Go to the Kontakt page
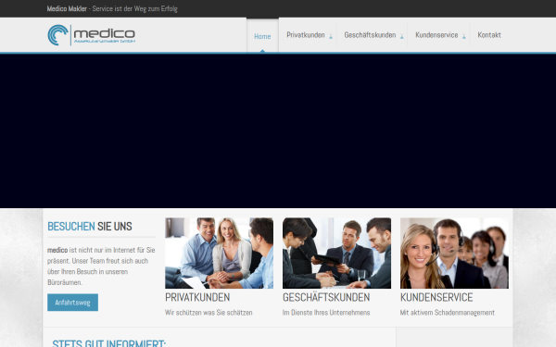The image size is (556, 347). [489, 35]
